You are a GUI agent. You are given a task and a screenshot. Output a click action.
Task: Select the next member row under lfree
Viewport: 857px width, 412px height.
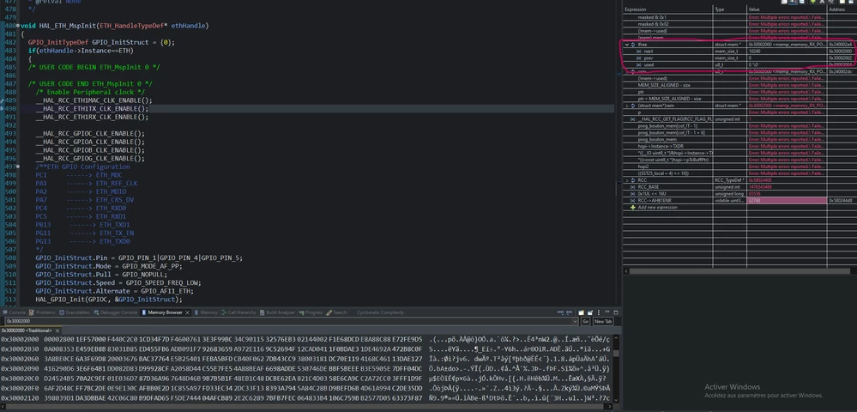[x=739, y=51]
